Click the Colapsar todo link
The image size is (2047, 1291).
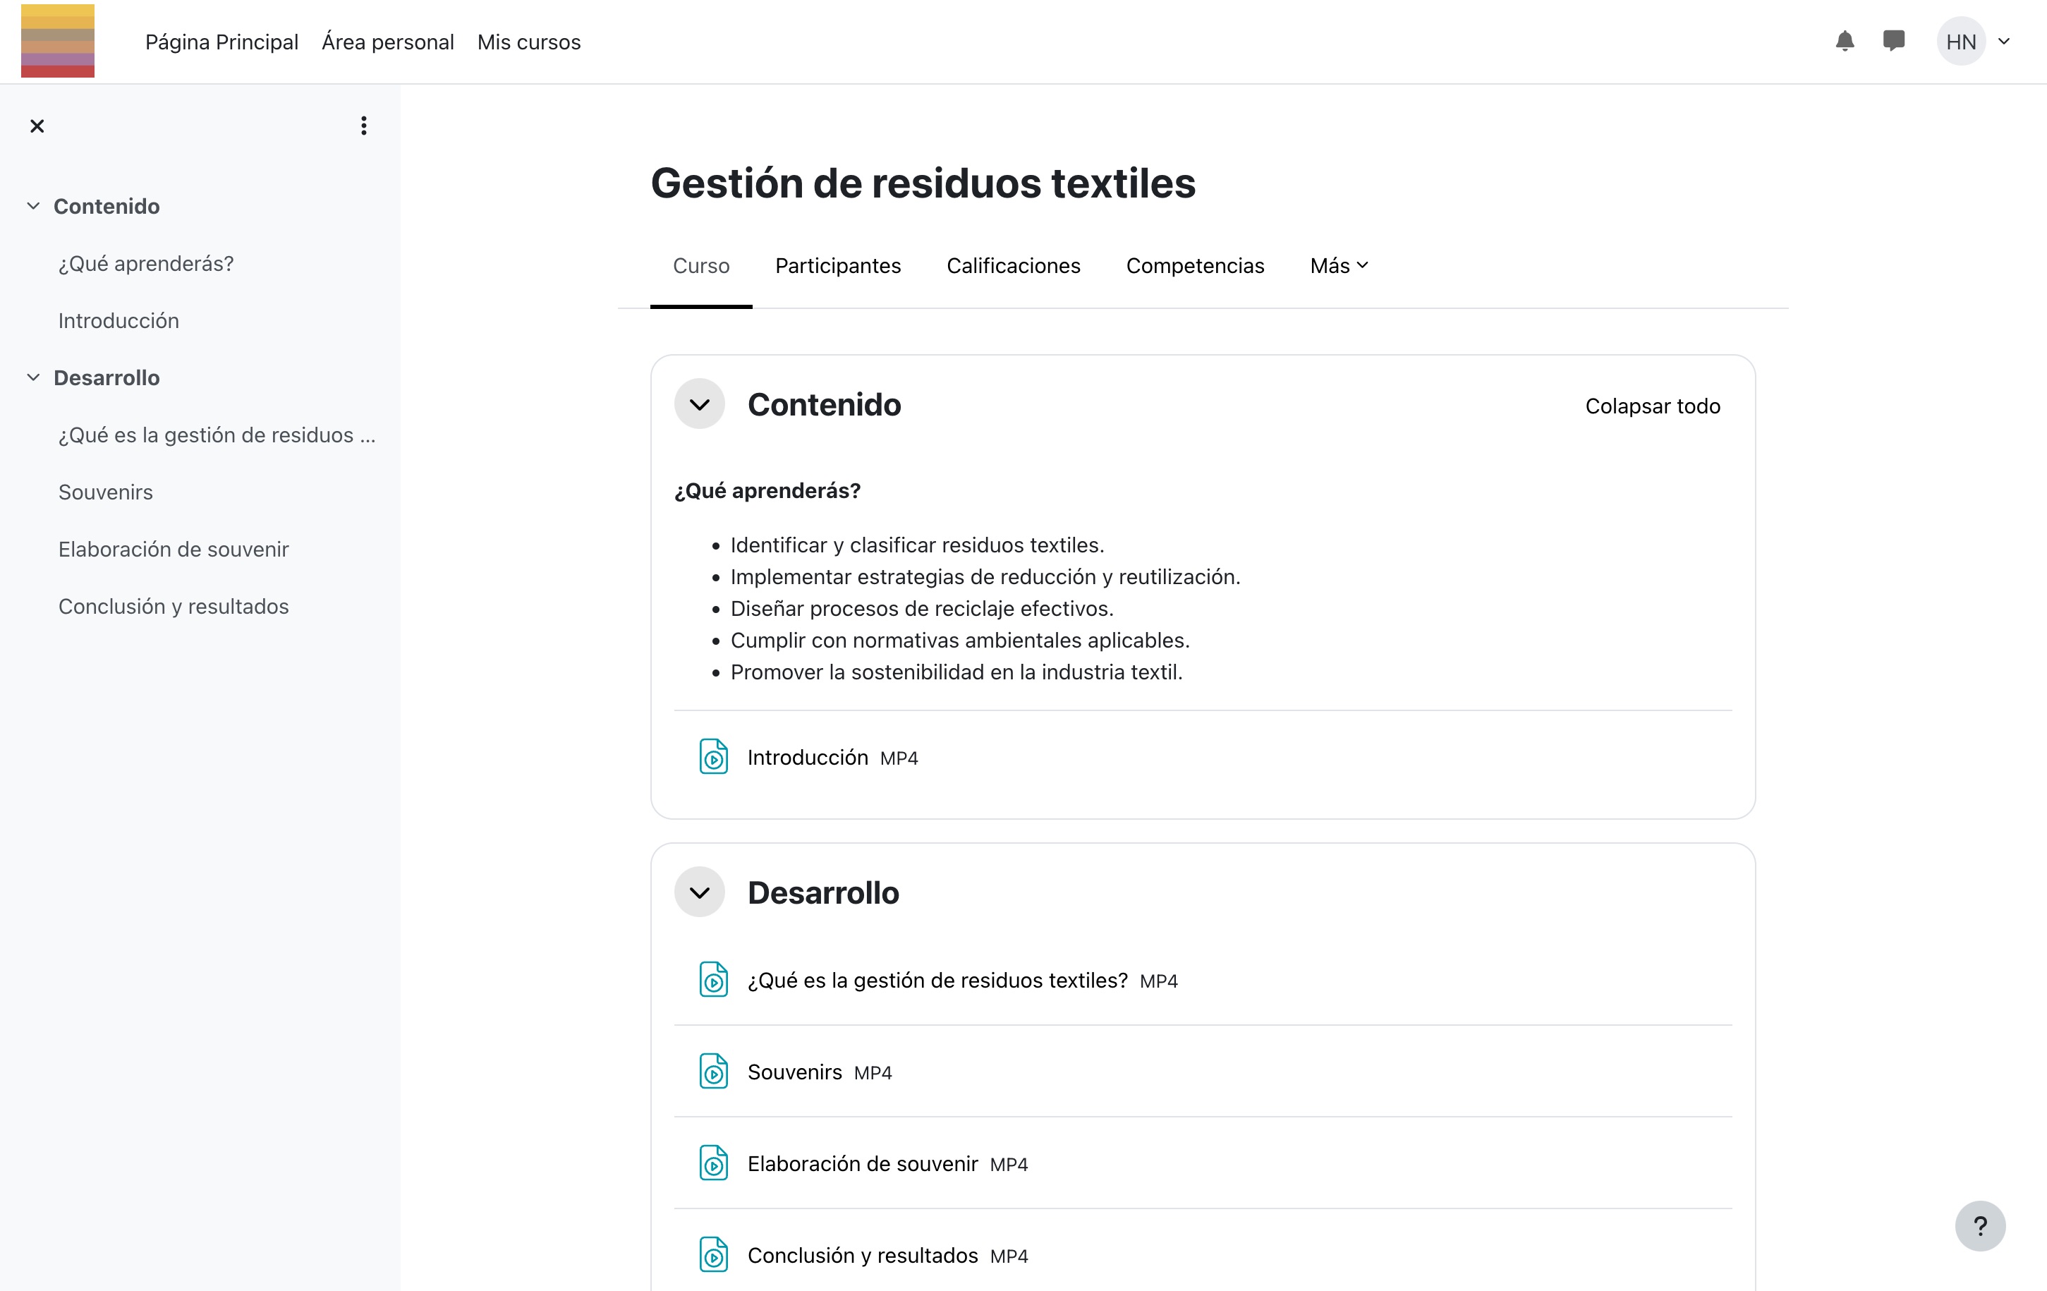tap(1652, 406)
